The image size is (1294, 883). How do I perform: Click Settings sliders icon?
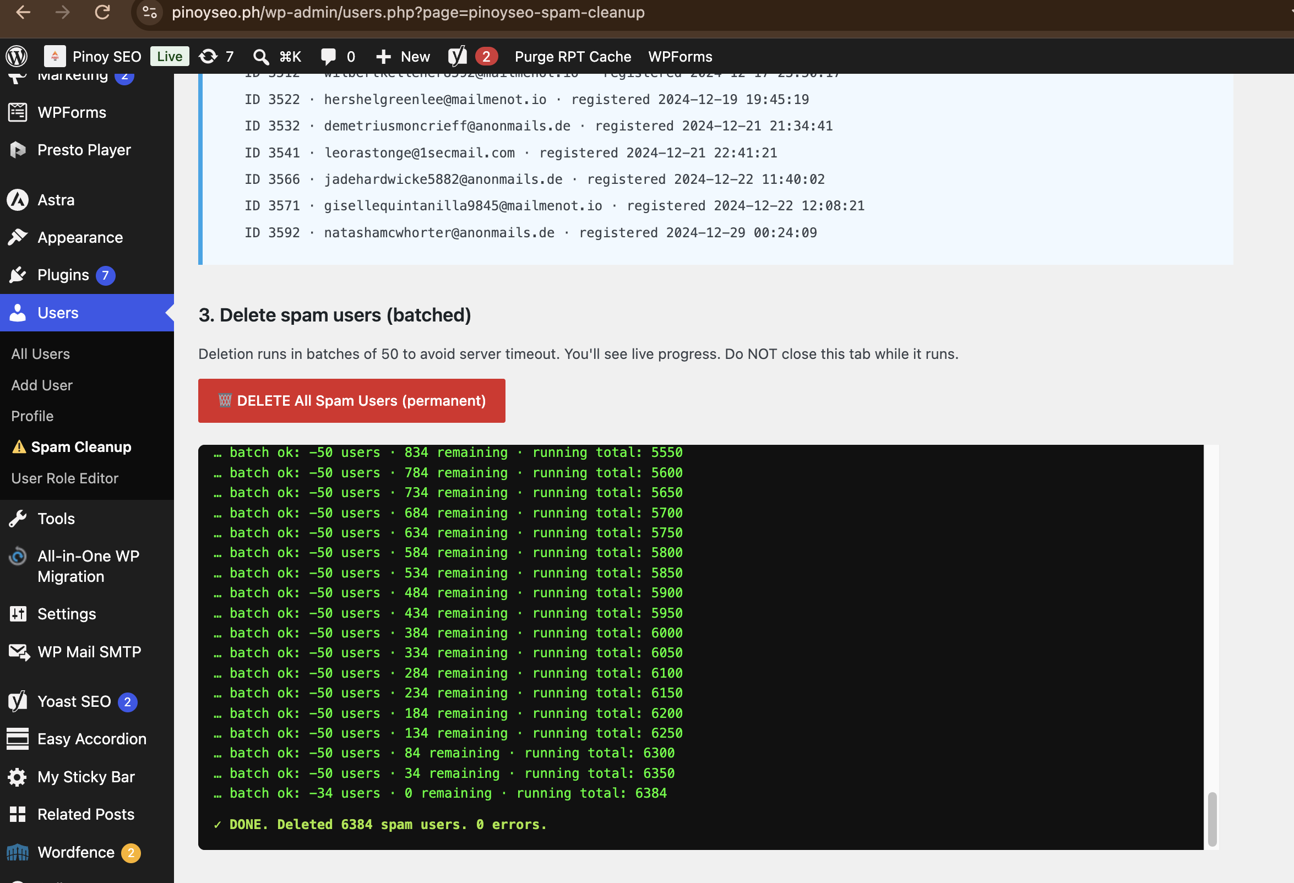(x=18, y=614)
